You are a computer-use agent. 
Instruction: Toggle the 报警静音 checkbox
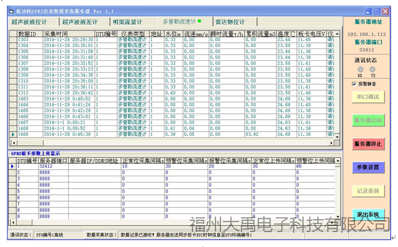point(354,84)
